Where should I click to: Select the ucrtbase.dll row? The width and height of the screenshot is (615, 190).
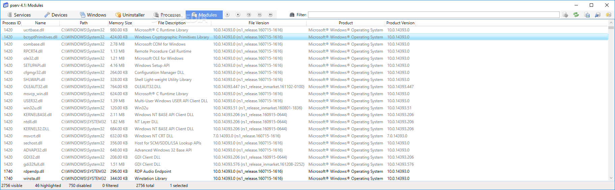tap(305, 30)
